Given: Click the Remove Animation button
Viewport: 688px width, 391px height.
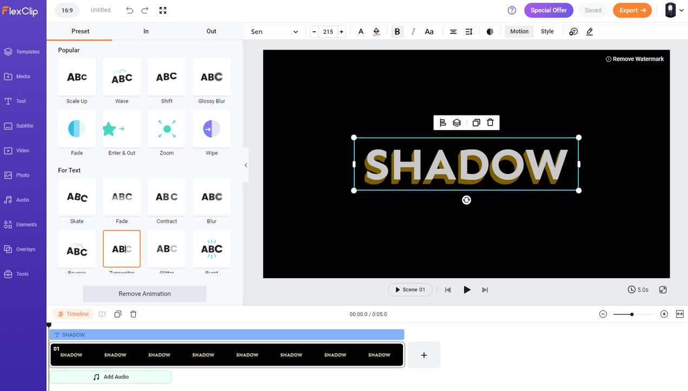Looking at the screenshot, I should 144,294.
